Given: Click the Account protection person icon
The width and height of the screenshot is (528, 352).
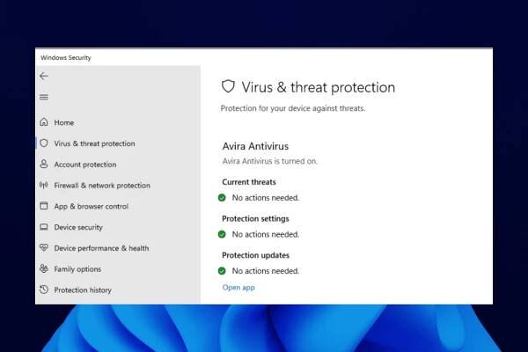Looking at the screenshot, I should pos(44,165).
